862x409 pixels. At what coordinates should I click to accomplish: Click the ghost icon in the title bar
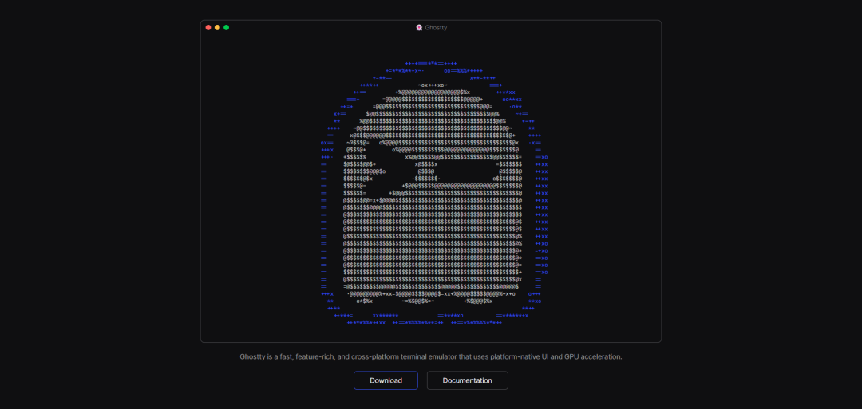coord(419,27)
